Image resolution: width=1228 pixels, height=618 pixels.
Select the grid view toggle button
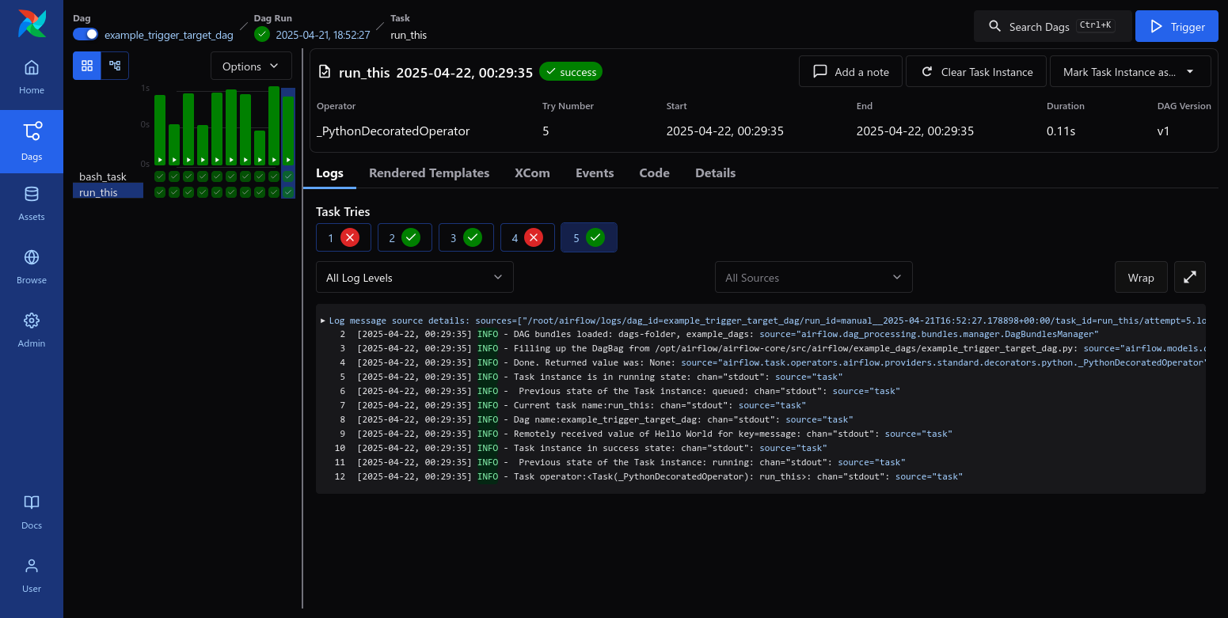click(87, 66)
